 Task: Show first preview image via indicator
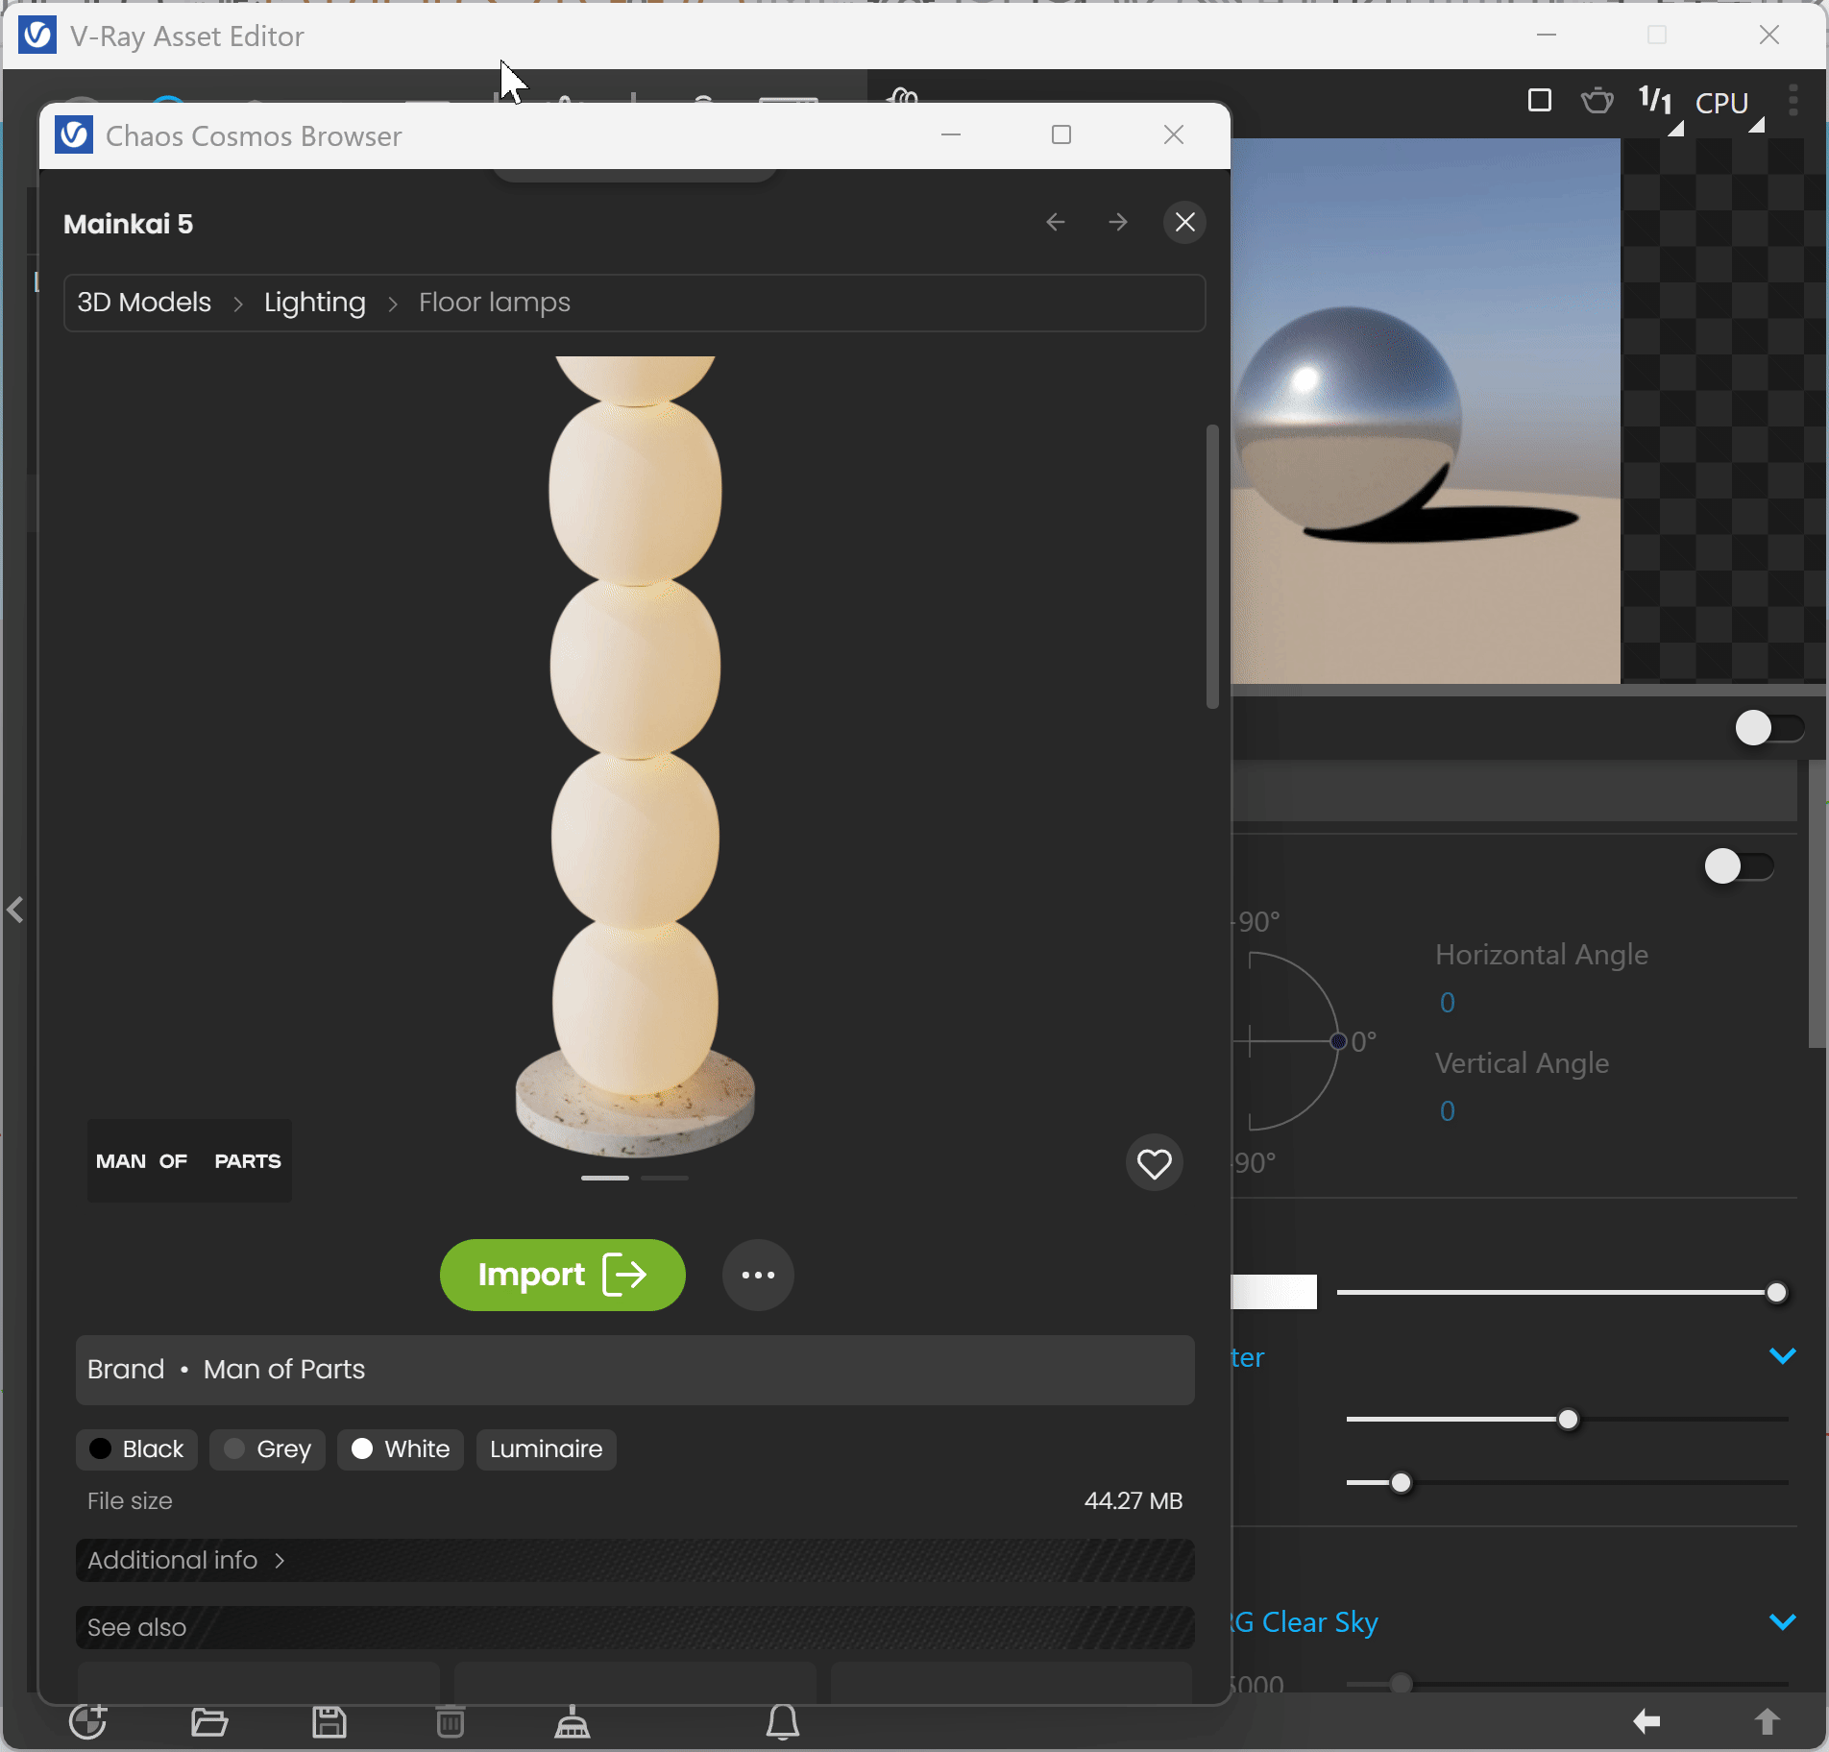coord(605,1178)
